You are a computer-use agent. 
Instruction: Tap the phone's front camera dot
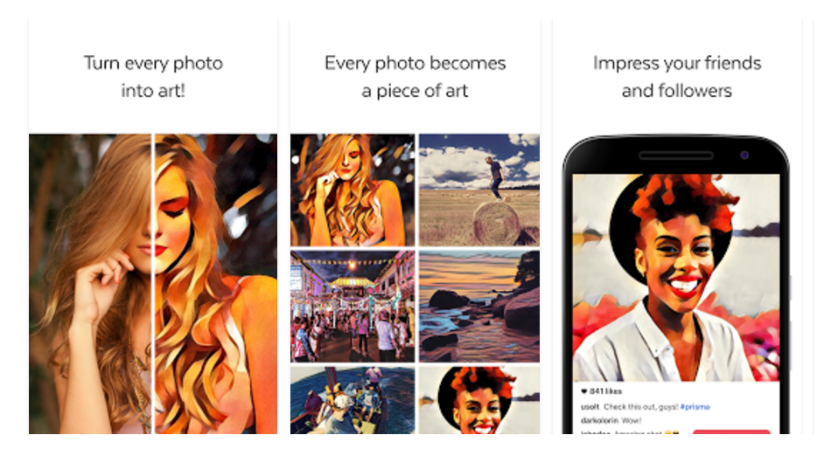coord(744,155)
